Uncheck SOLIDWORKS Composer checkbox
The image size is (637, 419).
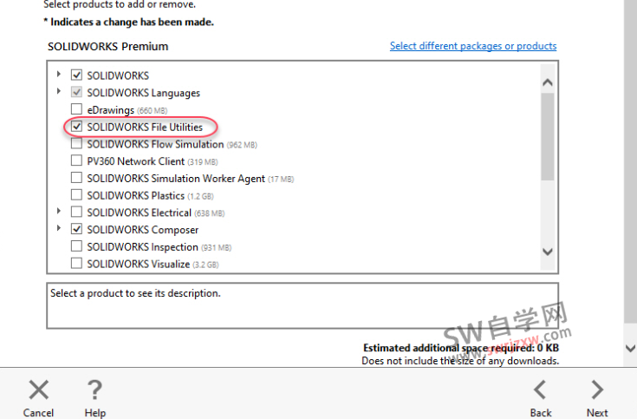[x=76, y=229]
